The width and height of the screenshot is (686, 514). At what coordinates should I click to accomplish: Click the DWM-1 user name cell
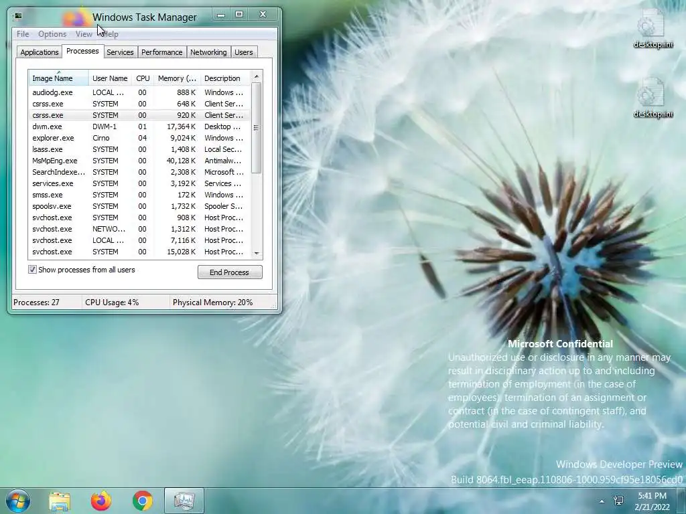coord(105,126)
